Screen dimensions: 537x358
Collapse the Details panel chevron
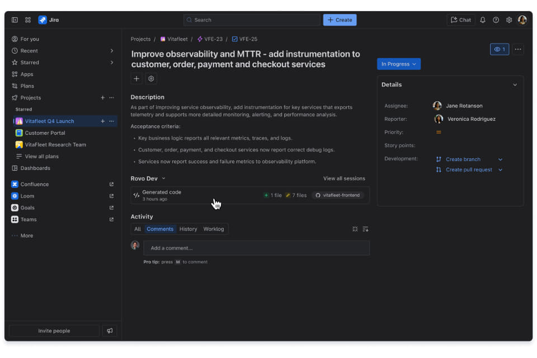pos(515,84)
